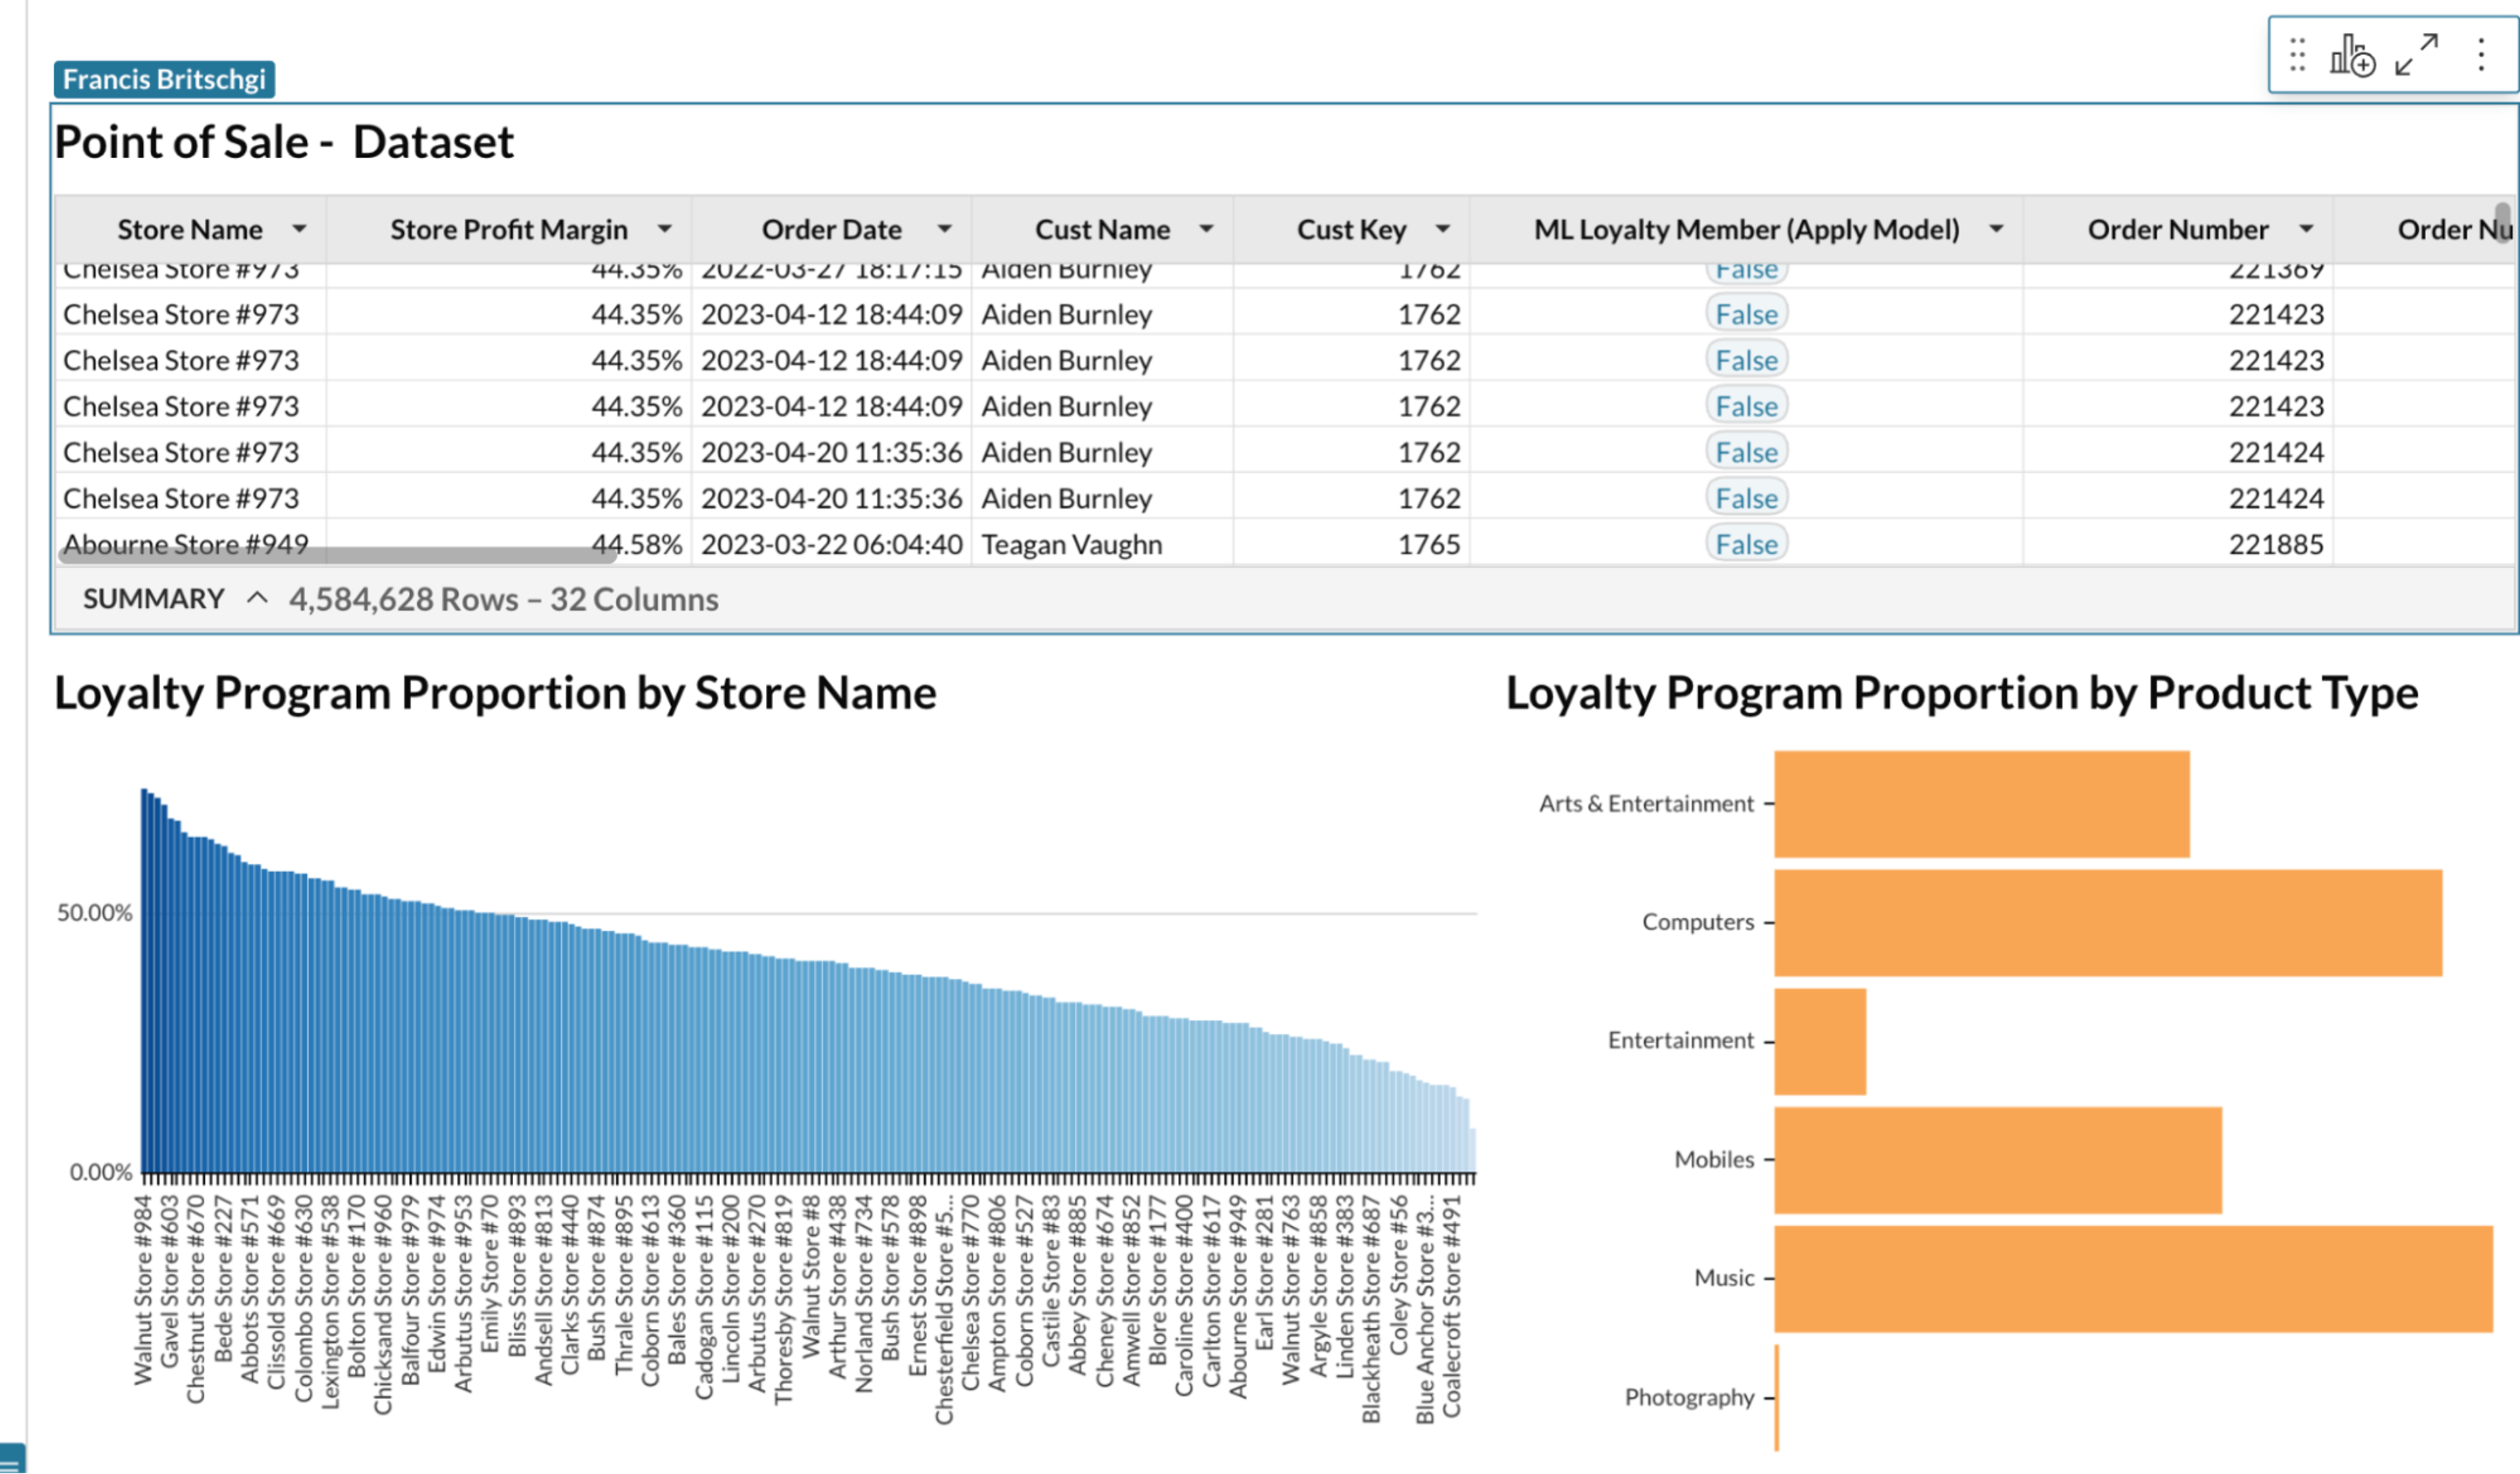
Task: Open the Cust Key column dropdown arrow
Action: click(1443, 229)
